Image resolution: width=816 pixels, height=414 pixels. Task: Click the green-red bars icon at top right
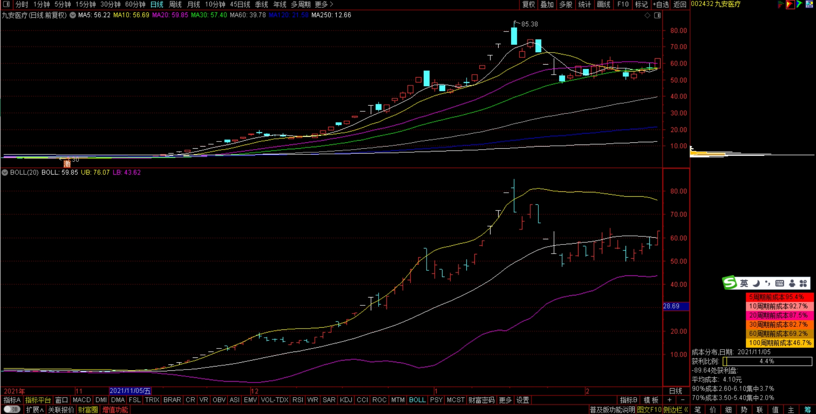tap(781, 4)
